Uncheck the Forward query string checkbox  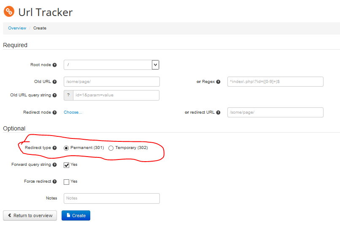pyautogui.click(x=66, y=165)
